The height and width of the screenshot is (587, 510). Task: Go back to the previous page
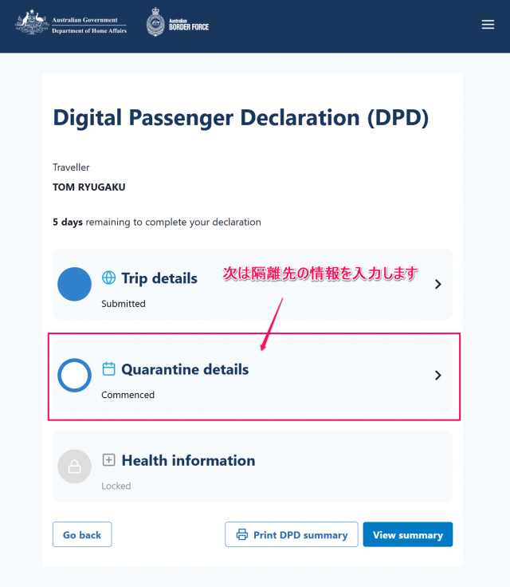(82, 534)
